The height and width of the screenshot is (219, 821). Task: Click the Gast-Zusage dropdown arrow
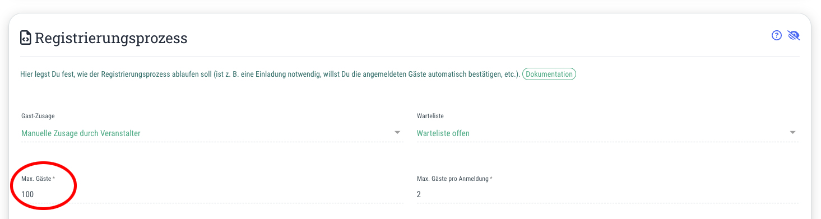(x=397, y=133)
